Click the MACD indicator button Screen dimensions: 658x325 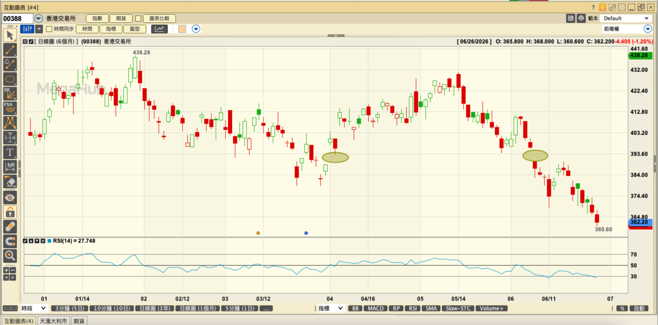(x=376, y=308)
